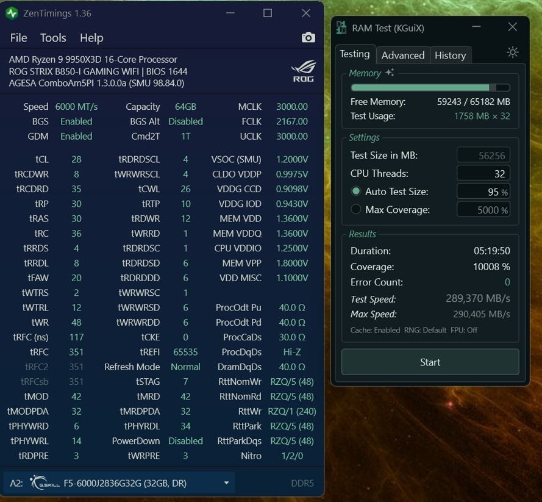
Task: Click the ZenTimings camera screenshot icon
Action: (x=308, y=37)
